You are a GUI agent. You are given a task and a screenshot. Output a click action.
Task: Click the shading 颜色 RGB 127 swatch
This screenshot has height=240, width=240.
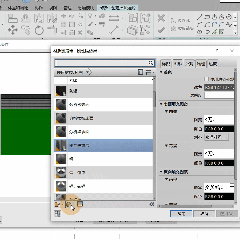[219, 87]
